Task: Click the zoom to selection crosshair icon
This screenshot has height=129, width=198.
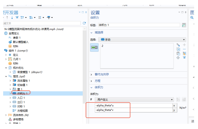Action: click(178, 58)
